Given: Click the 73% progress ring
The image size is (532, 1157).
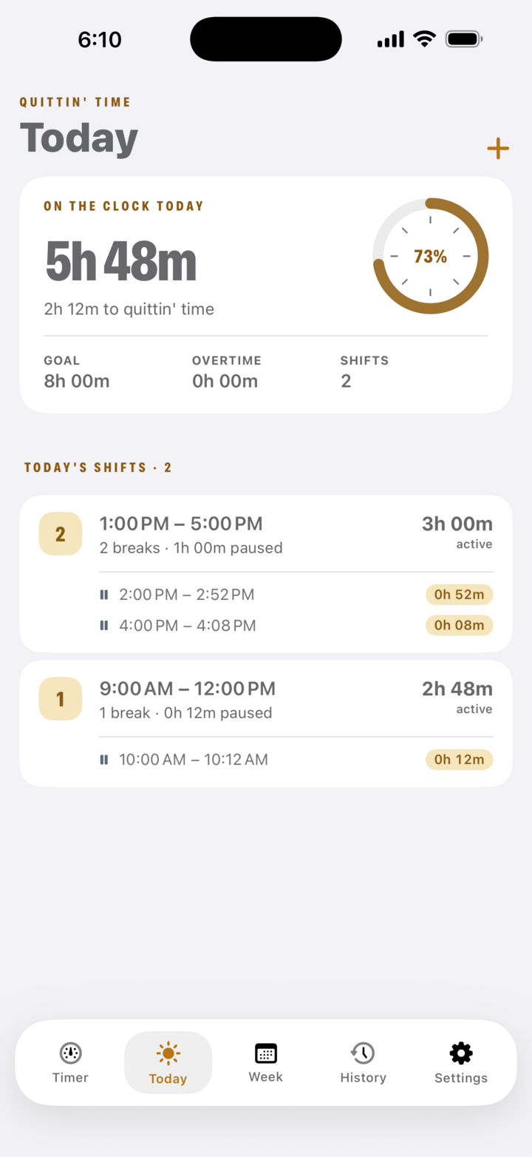Looking at the screenshot, I should pos(431,256).
